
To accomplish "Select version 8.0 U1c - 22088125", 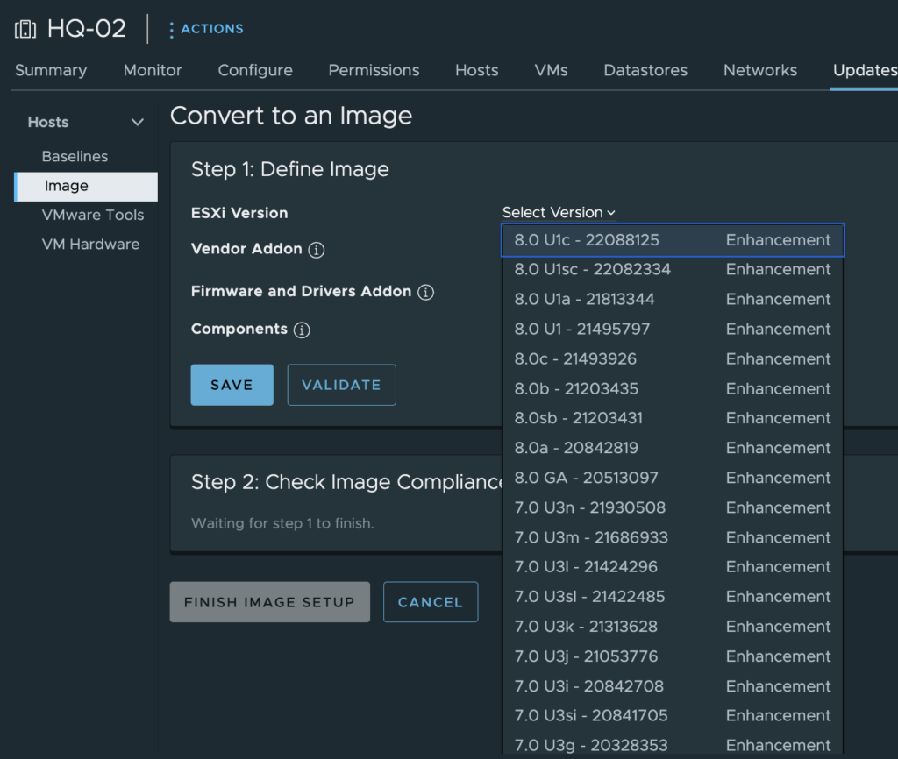I will coord(673,240).
